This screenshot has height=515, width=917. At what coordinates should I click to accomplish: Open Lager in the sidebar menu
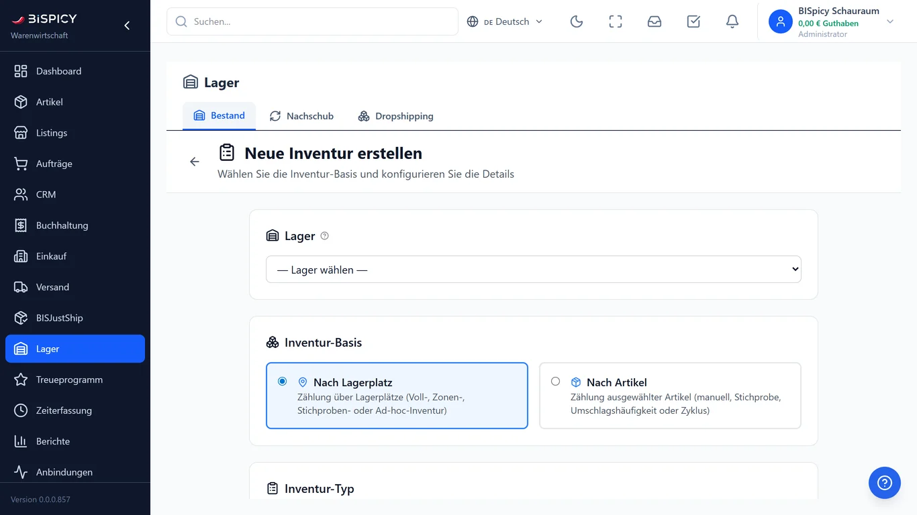[75, 349]
